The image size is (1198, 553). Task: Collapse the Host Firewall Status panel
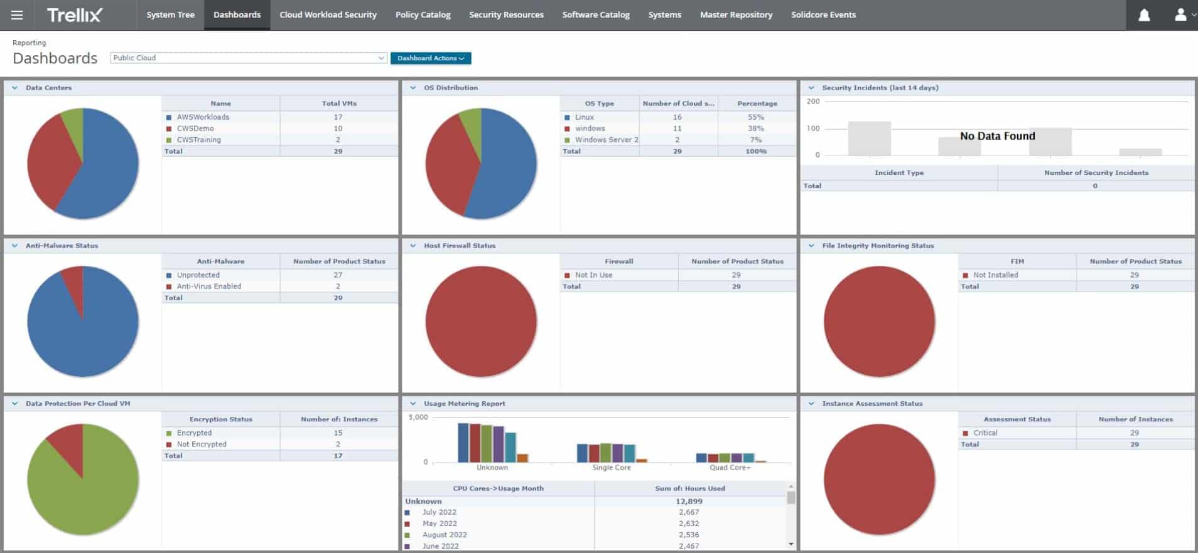coord(413,246)
